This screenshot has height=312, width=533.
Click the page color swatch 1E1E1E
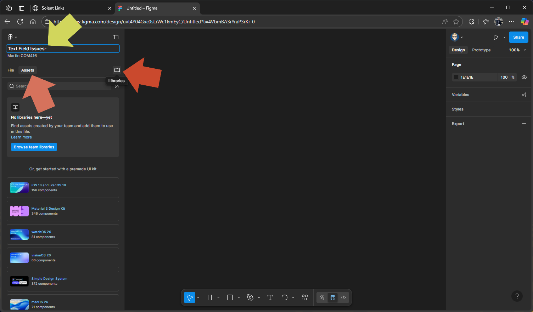pos(456,77)
